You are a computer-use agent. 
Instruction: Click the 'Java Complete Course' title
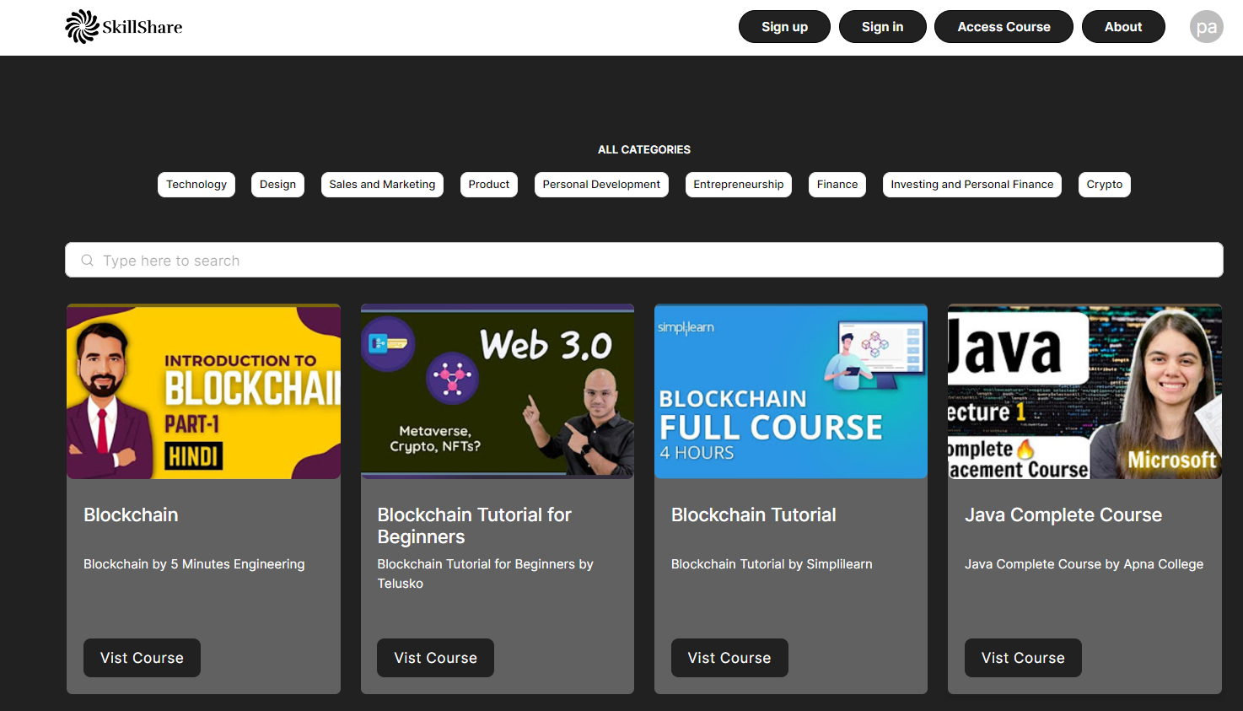[x=1063, y=514]
